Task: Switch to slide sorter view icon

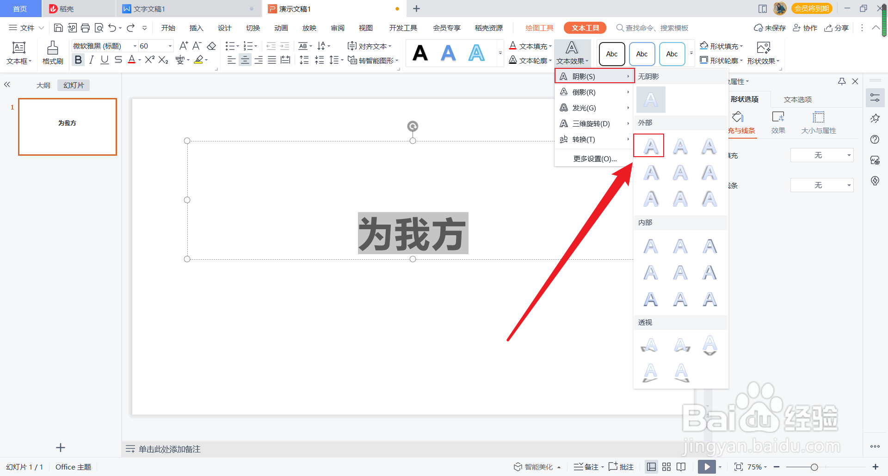Action: [x=666, y=467]
